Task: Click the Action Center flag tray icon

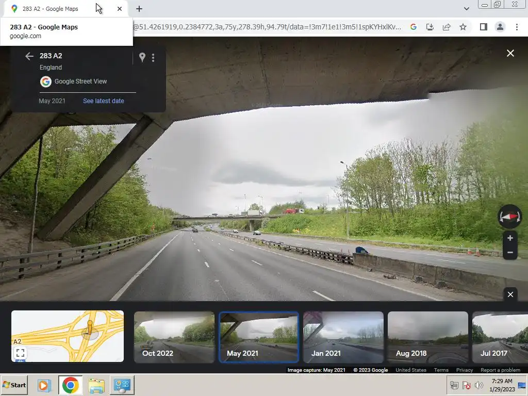Action: [x=466, y=385]
